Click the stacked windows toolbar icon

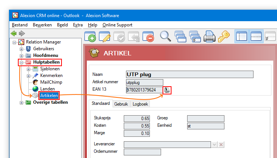point(180,37)
